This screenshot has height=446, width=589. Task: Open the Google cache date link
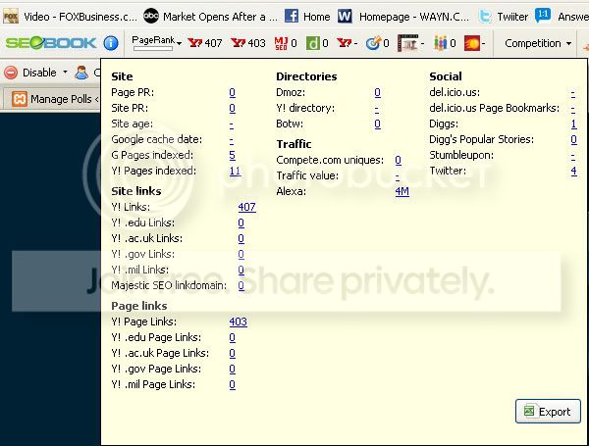coord(232,139)
